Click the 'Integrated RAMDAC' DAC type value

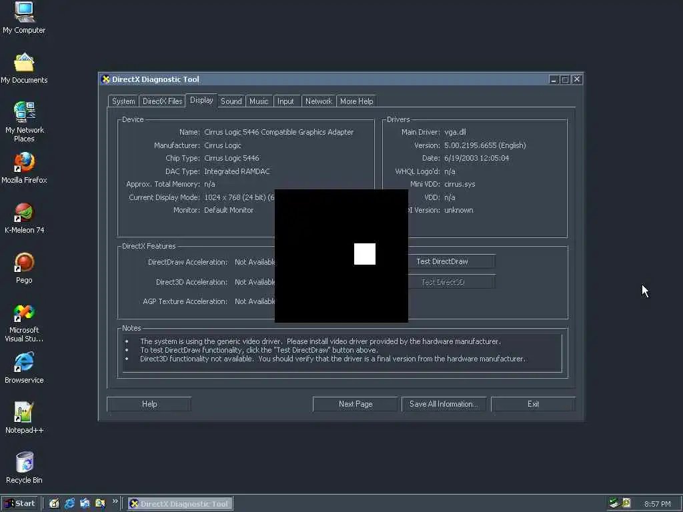pyautogui.click(x=237, y=171)
